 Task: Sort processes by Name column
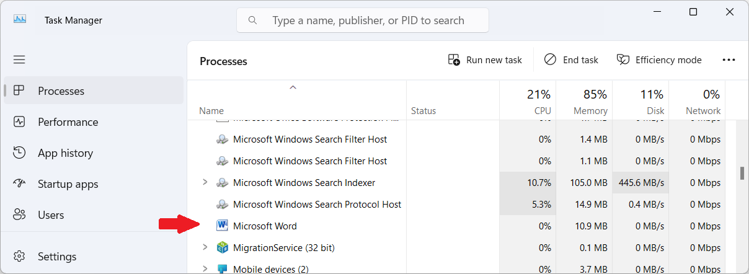[x=297, y=100]
